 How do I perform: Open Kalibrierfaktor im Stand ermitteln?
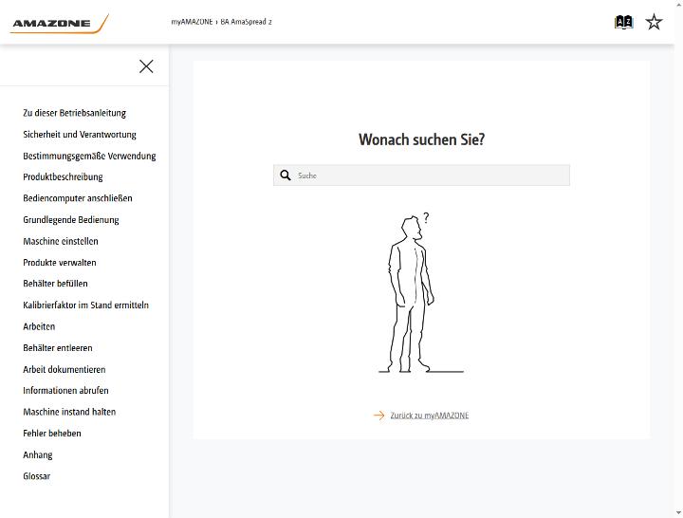point(85,305)
